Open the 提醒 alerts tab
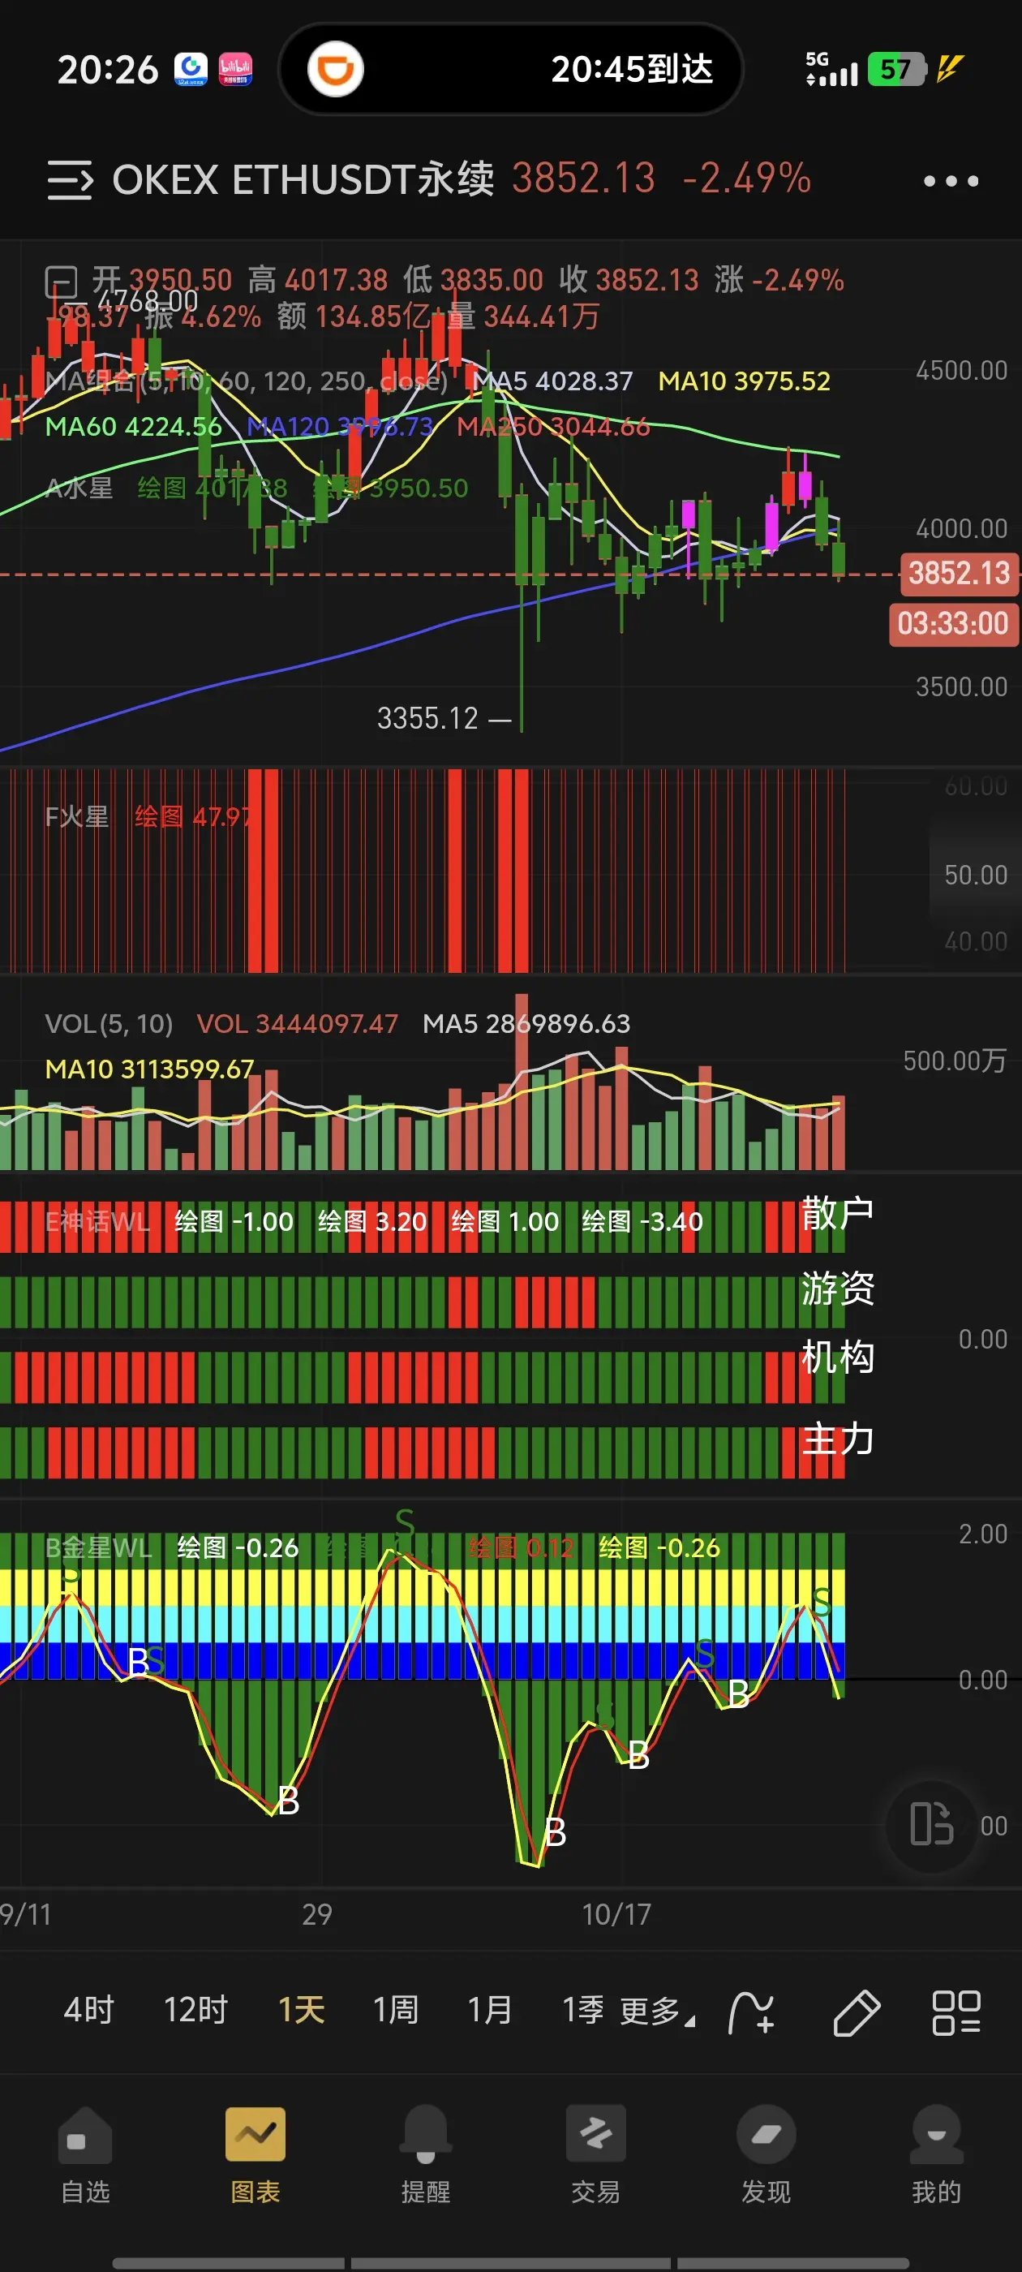This screenshot has width=1022, height=2272. 426,2156
